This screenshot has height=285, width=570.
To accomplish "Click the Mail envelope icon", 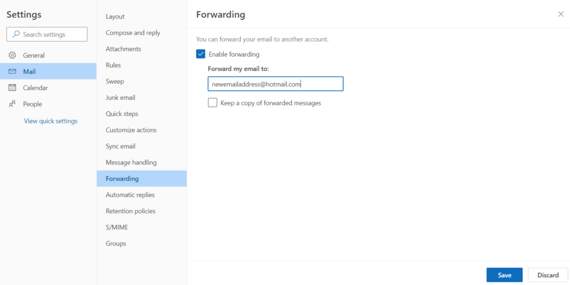I will tap(12, 72).
